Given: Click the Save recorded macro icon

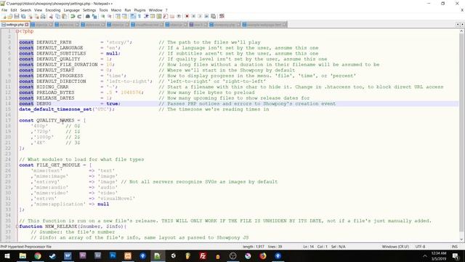Looking at the screenshot, I should point(213,16).
